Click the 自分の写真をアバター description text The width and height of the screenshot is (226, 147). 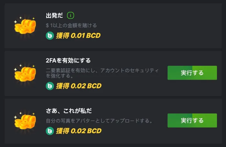99,121
